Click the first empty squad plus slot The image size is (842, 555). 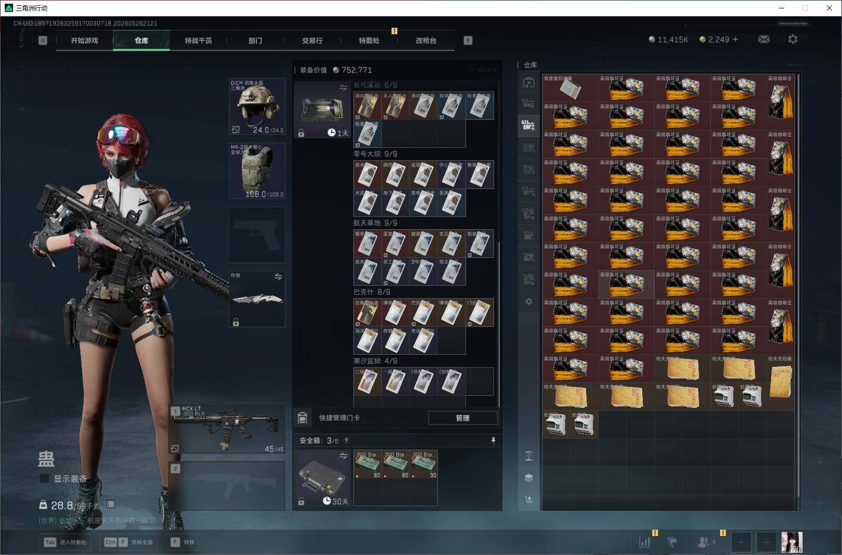pos(741,542)
